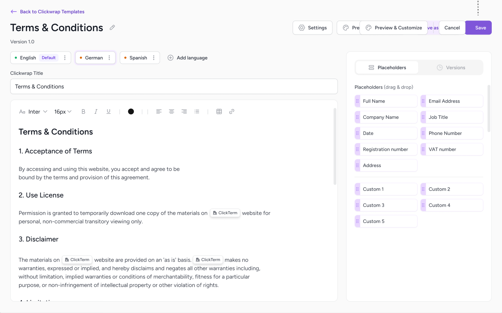The height and width of the screenshot is (313, 502).
Task: Open the black text color picker
Action: pyautogui.click(x=131, y=112)
